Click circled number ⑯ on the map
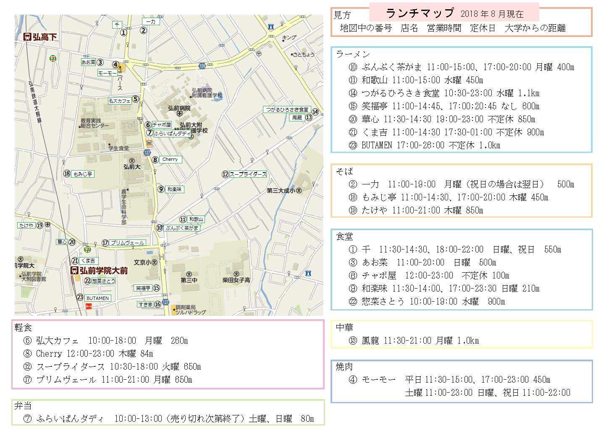 (x=157, y=304)
